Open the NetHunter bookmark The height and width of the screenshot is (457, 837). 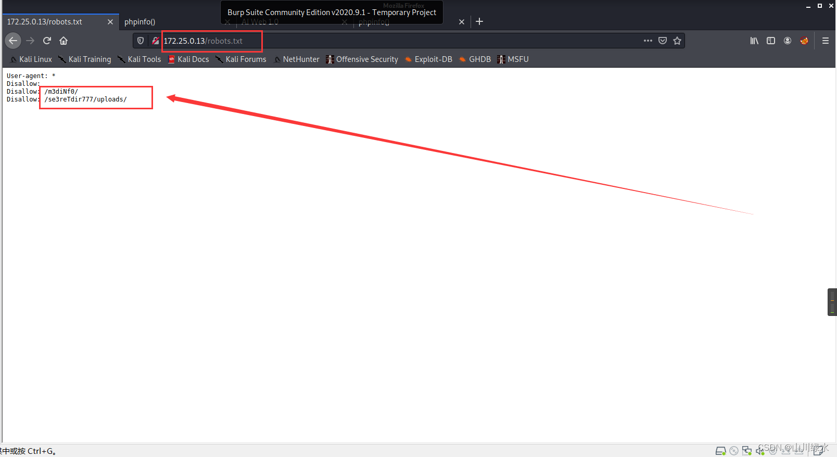tap(297, 59)
